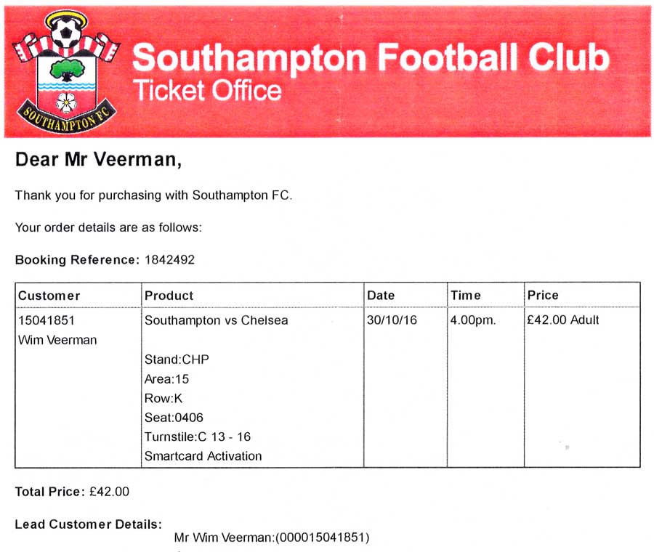The height and width of the screenshot is (552, 654).
Task: Click the Turnstile:C 13 - 16 line
Action: [x=197, y=437]
